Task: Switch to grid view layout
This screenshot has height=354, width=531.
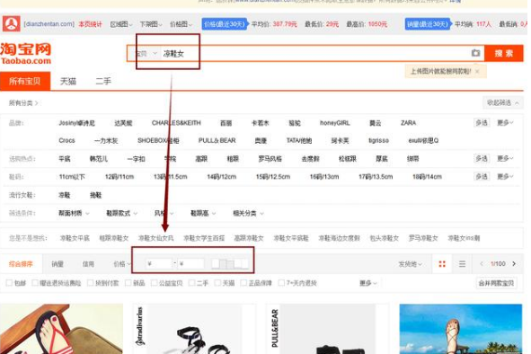Action: pos(442,264)
